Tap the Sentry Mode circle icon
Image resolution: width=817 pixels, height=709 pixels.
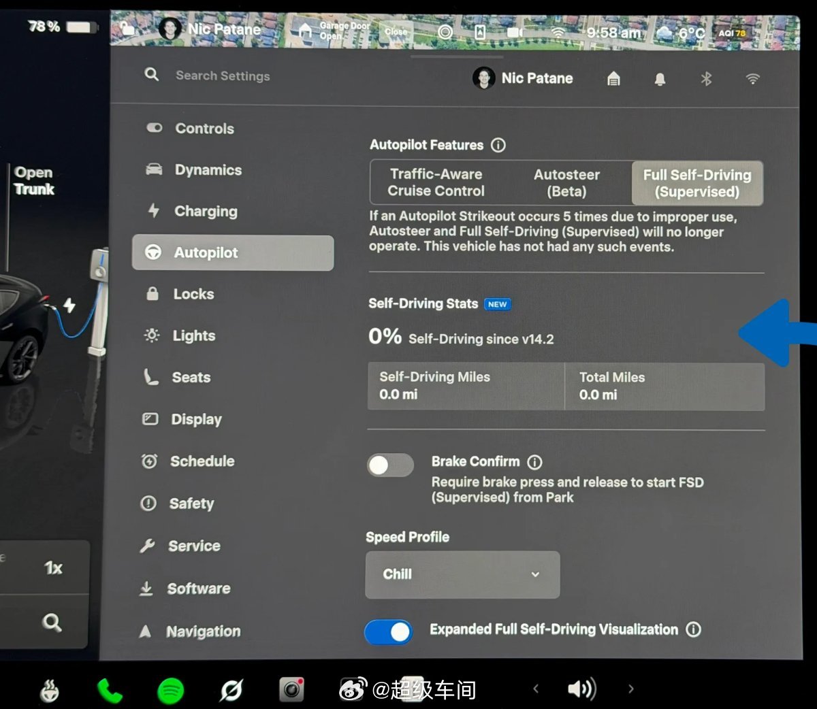(445, 31)
